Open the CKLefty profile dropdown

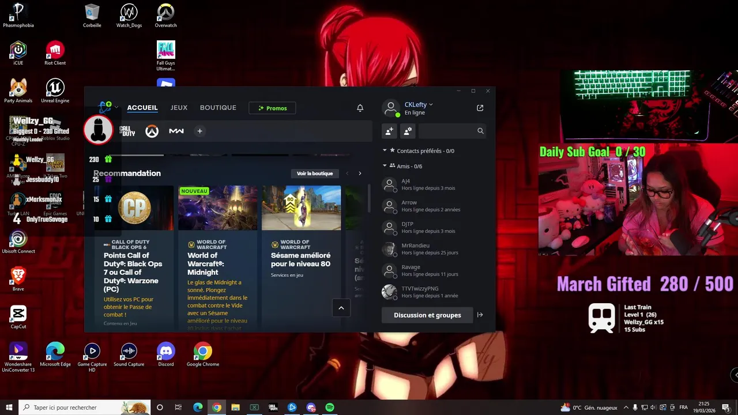[419, 104]
